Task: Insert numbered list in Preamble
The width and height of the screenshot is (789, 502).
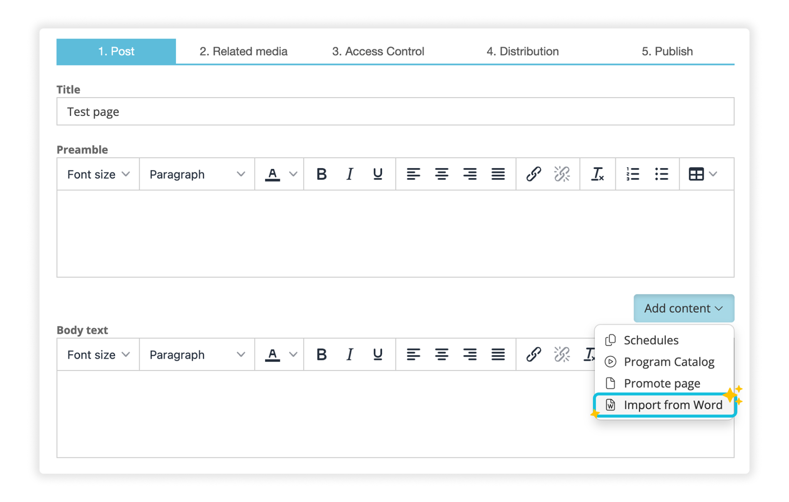Action: pos(633,174)
